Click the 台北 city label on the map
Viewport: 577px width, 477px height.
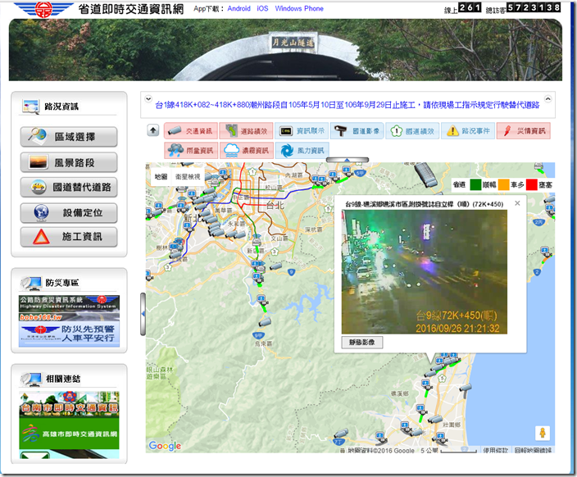(275, 205)
